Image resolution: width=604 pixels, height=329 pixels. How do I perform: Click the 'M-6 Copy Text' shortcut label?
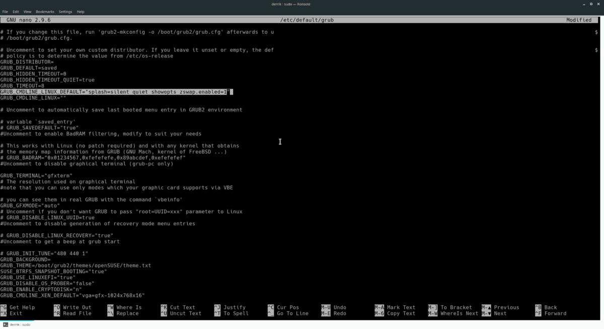click(x=395, y=313)
